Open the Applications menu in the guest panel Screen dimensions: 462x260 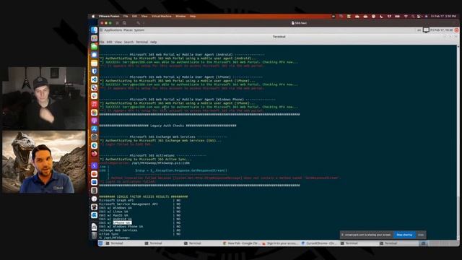113,30
